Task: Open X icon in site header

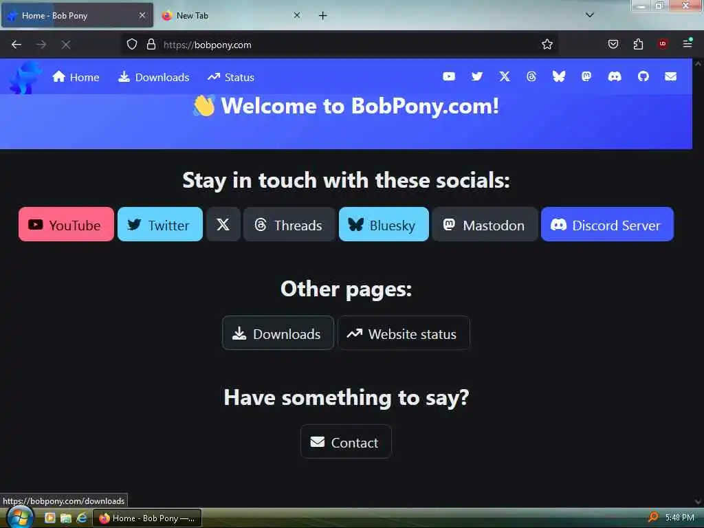Action: [505, 77]
